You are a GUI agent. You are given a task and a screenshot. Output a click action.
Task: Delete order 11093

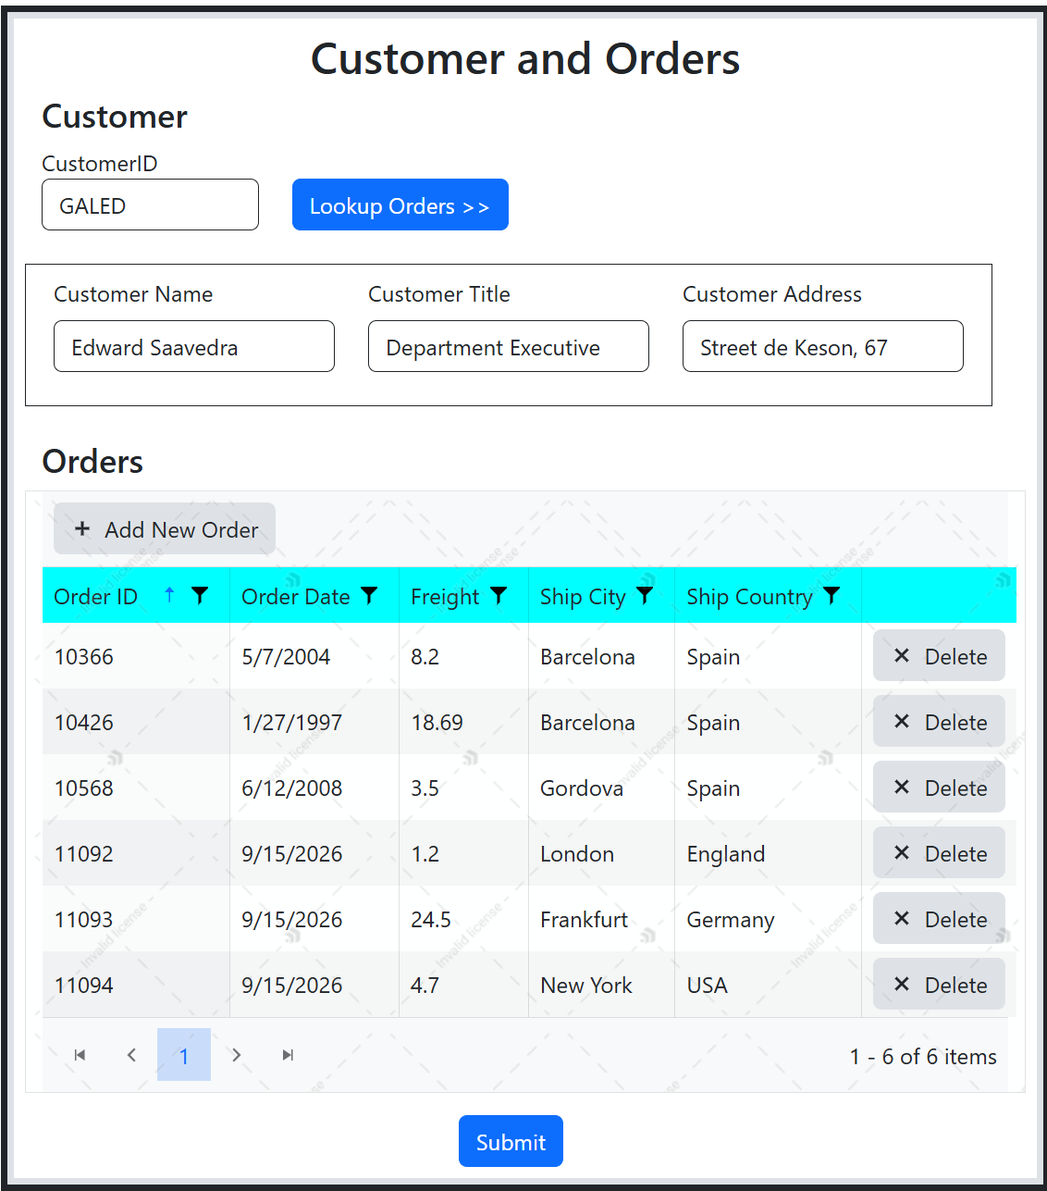(939, 918)
